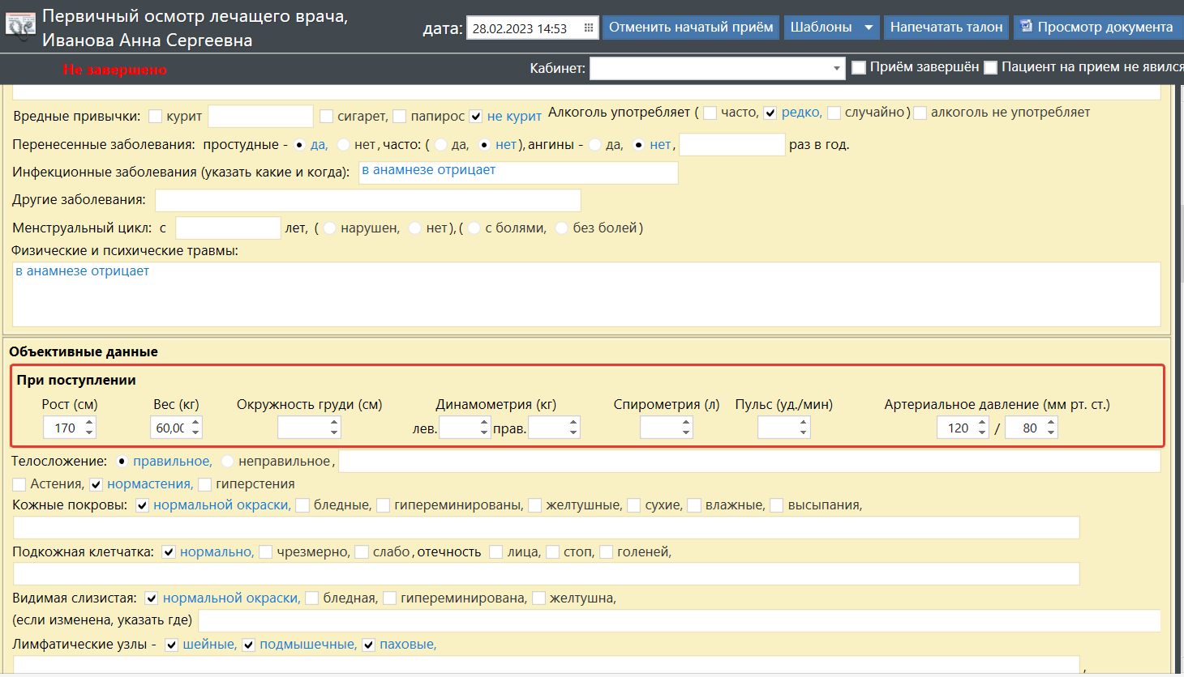Enable the курит checkbox
Viewport: 1184px width, 677px height.
[x=156, y=117]
